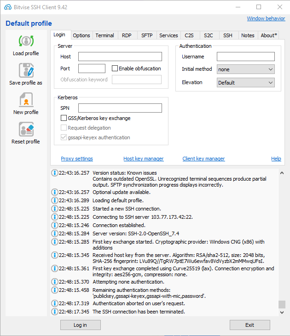Click info icon for Remaining authentication methods entry
Viewport: 290px width, 336px height.
click(54, 290)
